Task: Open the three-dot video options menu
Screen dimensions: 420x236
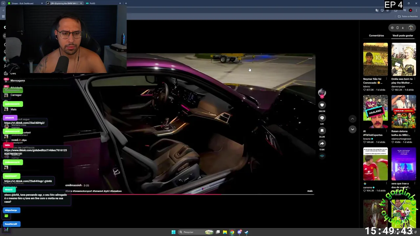Action: [x=310, y=59]
